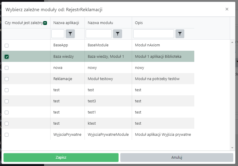Select the test3 module cell

[108, 101]
